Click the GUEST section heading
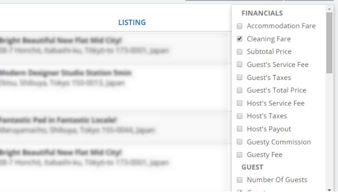Viewport: 338px width, 193px height. click(x=252, y=167)
